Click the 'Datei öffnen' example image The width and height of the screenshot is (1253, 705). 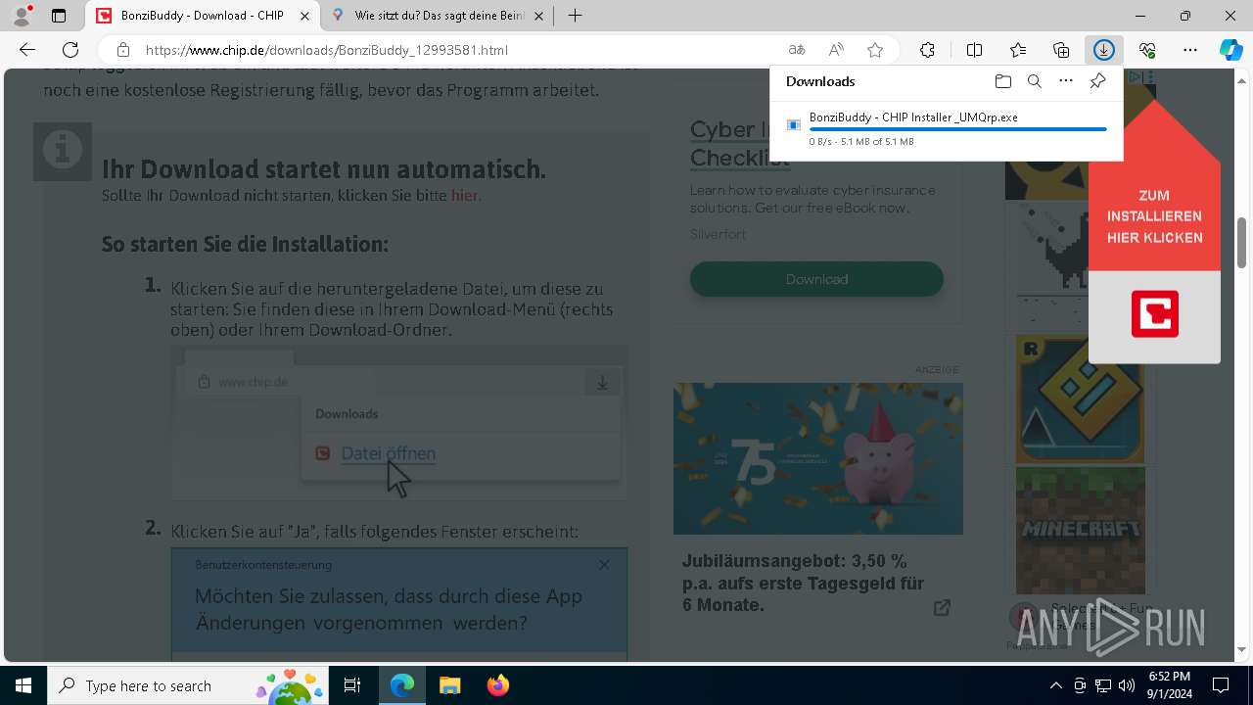pyautogui.click(x=399, y=423)
